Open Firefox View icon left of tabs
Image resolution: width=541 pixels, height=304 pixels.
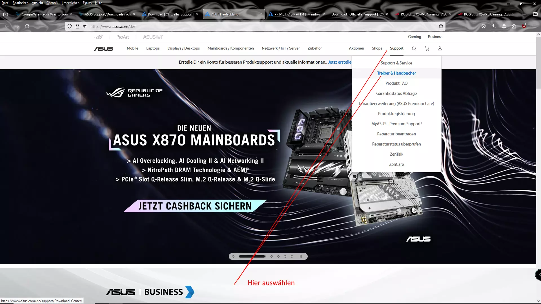[x=6, y=14]
